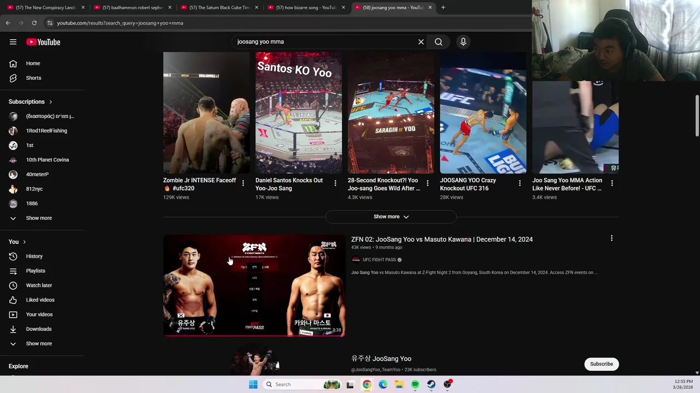Open File Explorer from the taskbar
Screen dimensions: 700x393
[399, 384]
